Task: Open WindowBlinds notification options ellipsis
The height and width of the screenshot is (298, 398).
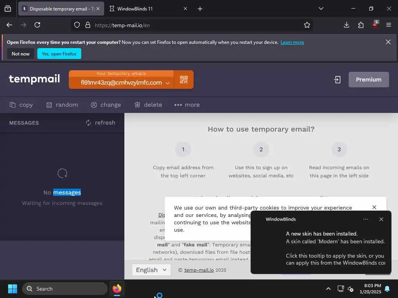Action: click(366, 219)
